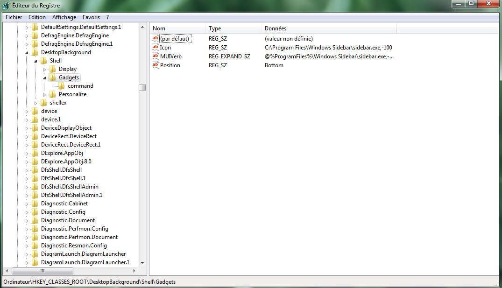Image resolution: width=502 pixels, height=288 pixels.
Task: Click the tree scroll right arrow
Action: click(x=134, y=271)
